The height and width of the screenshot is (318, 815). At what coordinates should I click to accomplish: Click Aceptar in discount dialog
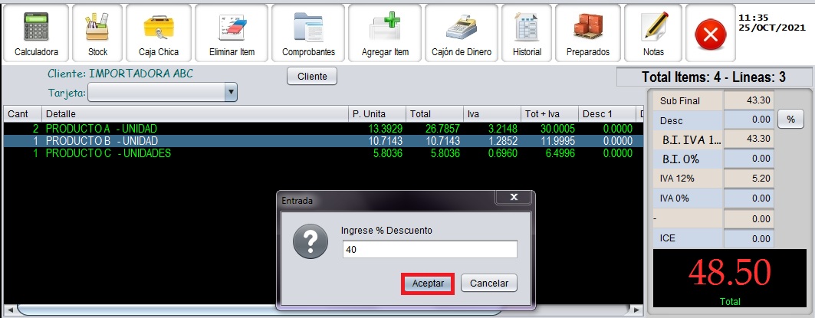pyautogui.click(x=428, y=283)
